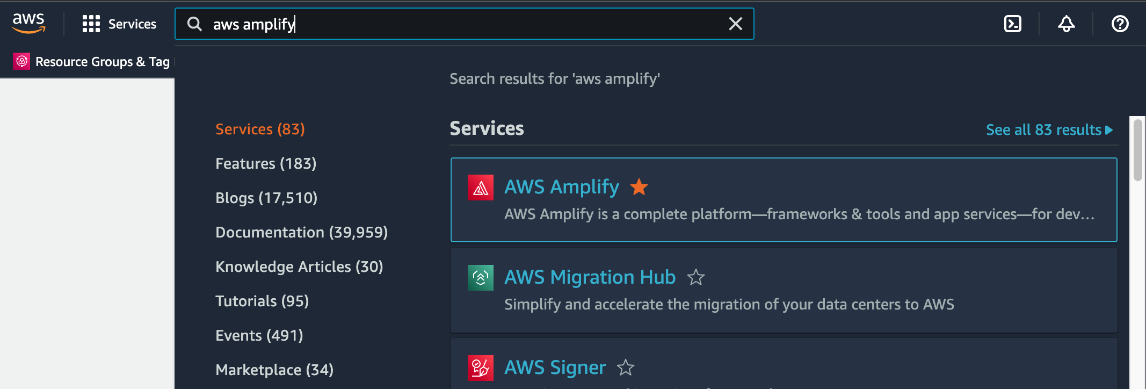Screen dimensions: 1146x389
Task: Clear the search field with the X
Action: coord(735,24)
